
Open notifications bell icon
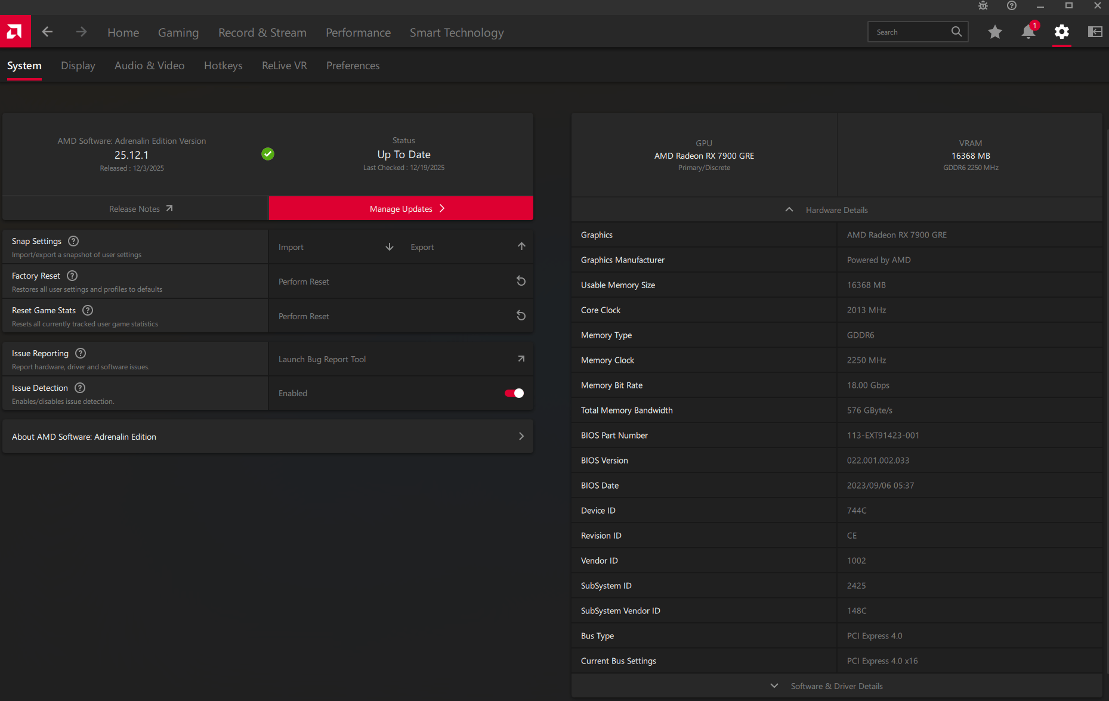(x=1028, y=32)
